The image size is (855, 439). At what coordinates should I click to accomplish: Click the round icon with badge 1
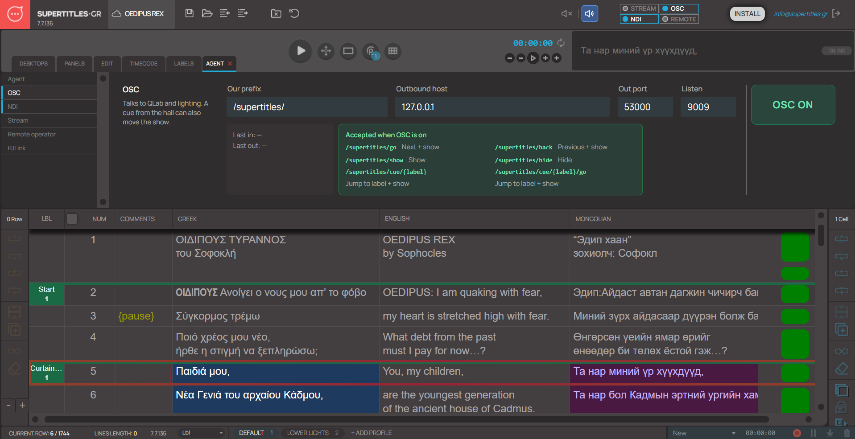coord(371,51)
